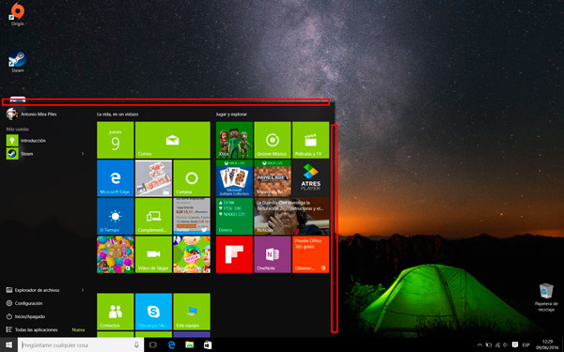Click the Obtener Office tile
The height and width of the screenshot is (352, 564).
(311, 254)
